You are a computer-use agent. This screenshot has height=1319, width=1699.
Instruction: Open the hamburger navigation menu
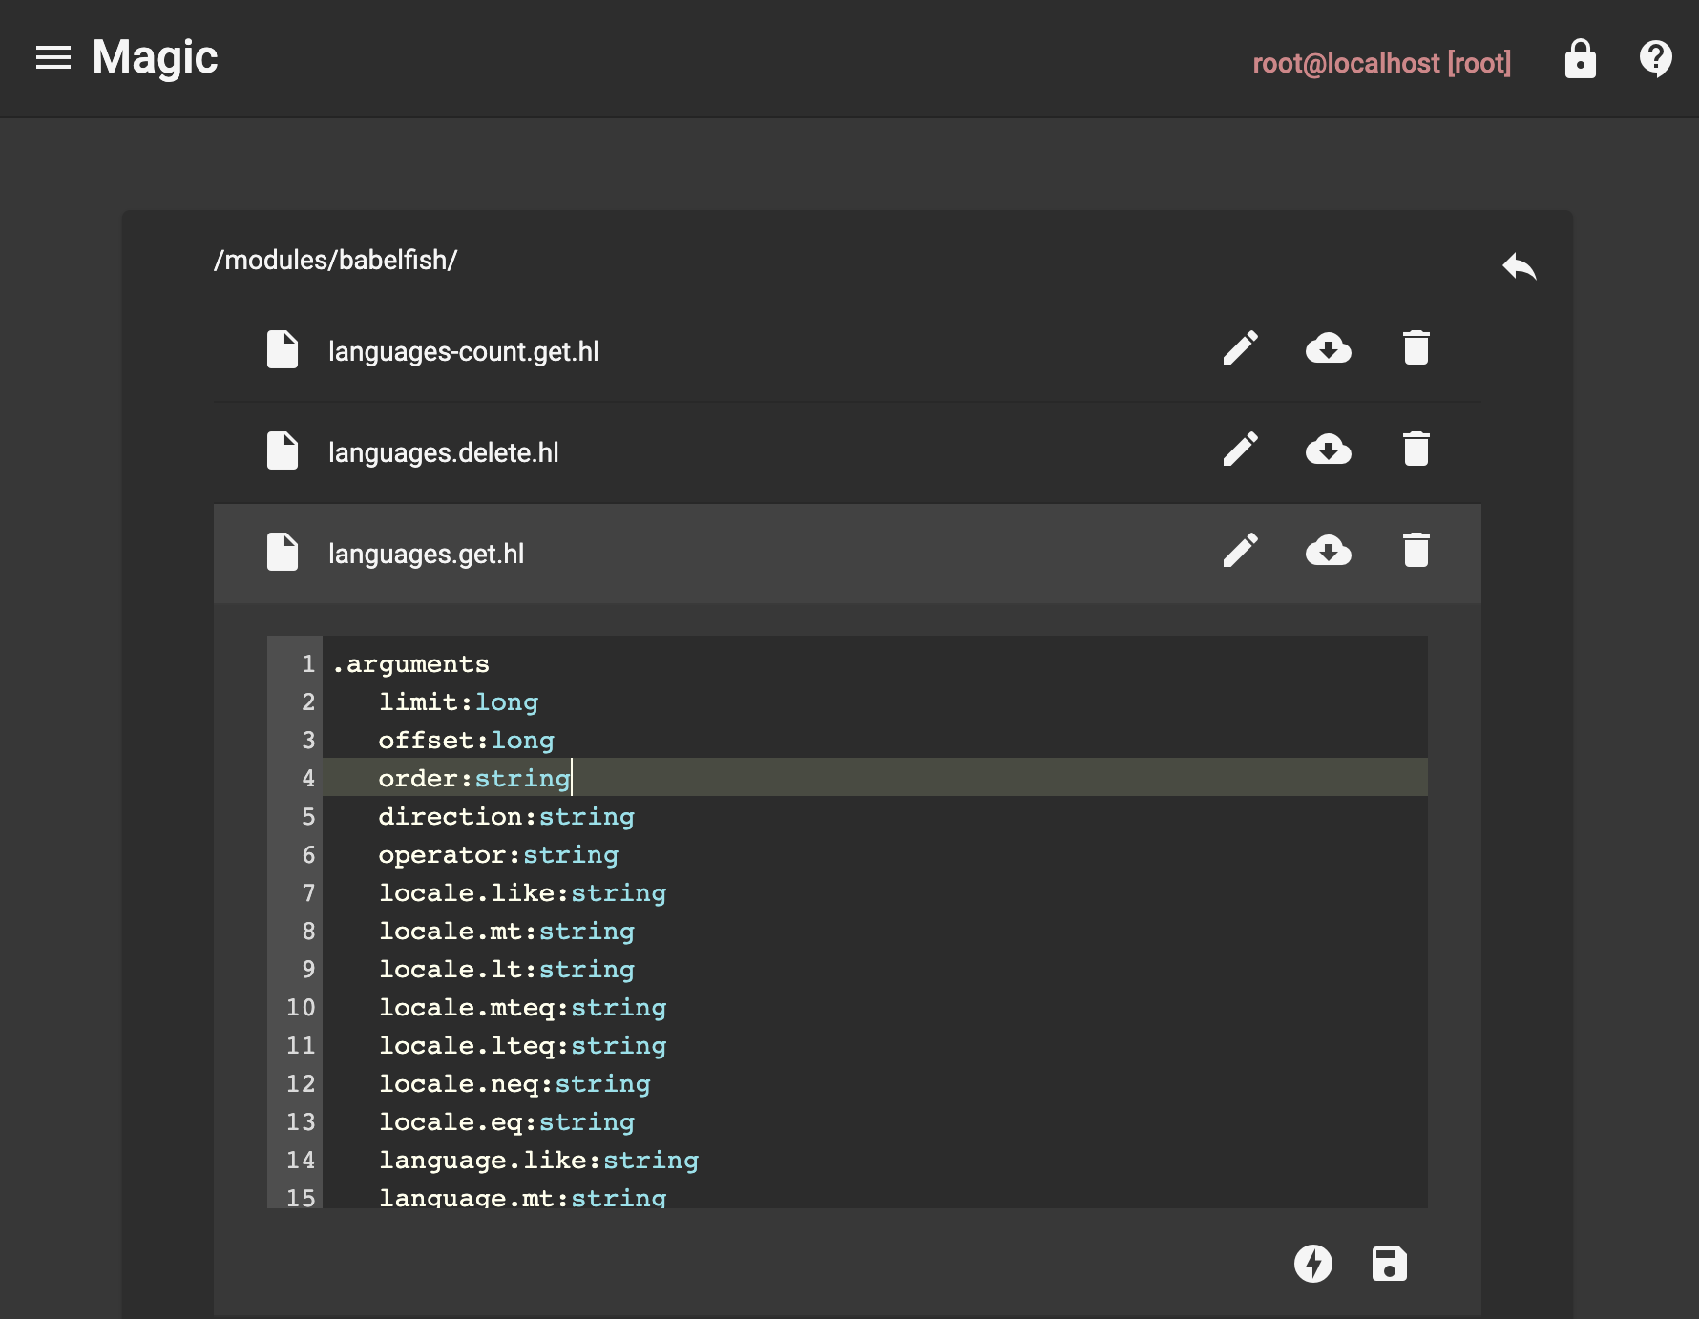pyautogui.click(x=53, y=58)
